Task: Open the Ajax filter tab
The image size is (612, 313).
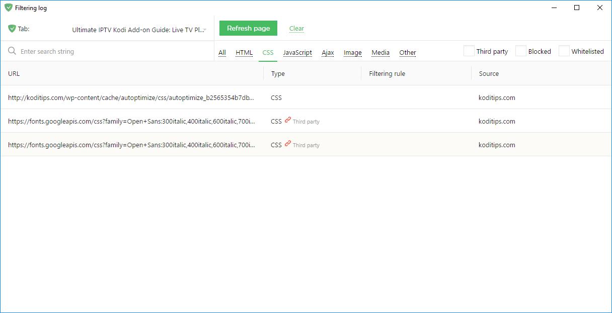Action: click(328, 53)
